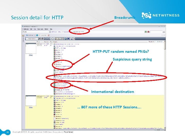Click View button under first session thumbnail
The height and width of the screenshot is (139, 185).
[31, 55]
